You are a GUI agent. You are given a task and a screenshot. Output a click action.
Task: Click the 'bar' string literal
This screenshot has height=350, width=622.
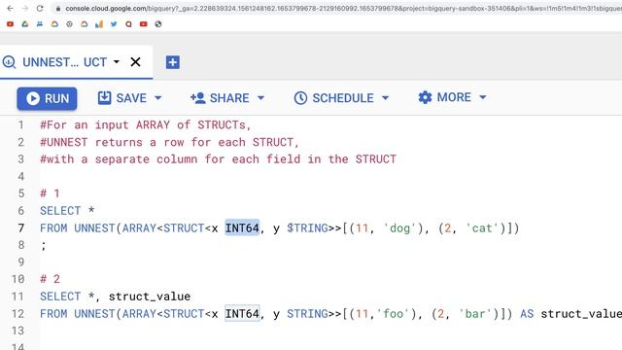[475, 314]
